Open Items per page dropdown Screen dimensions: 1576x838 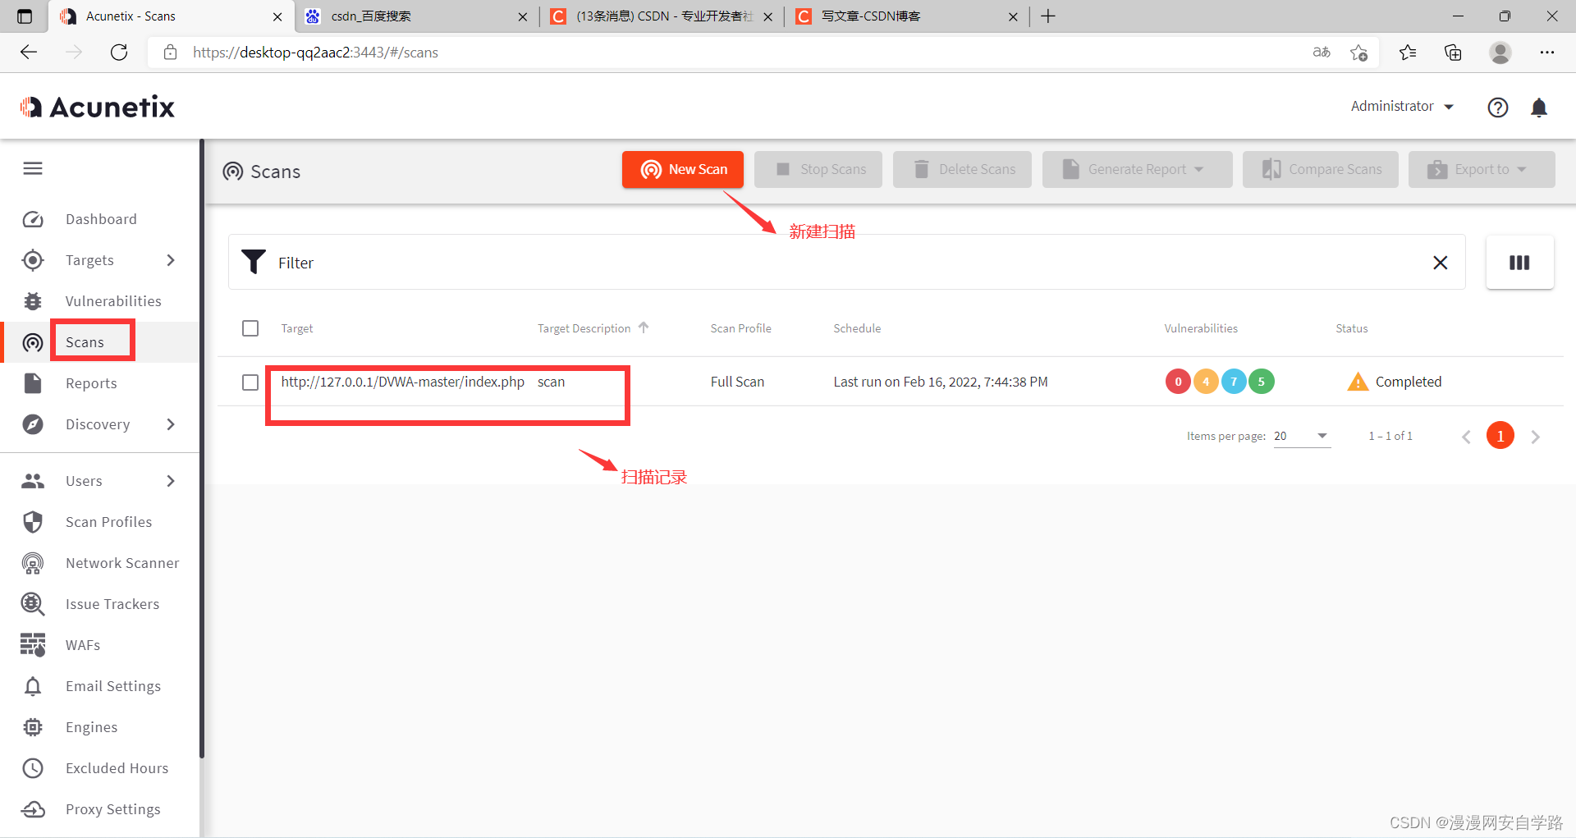pyautogui.click(x=1302, y=436)
